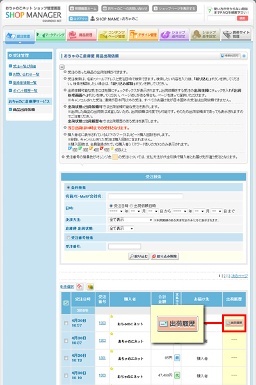256x385 pixels.
Task: Open the 受注一覧と明細 sidebar link
Action: tap(24, 66)
